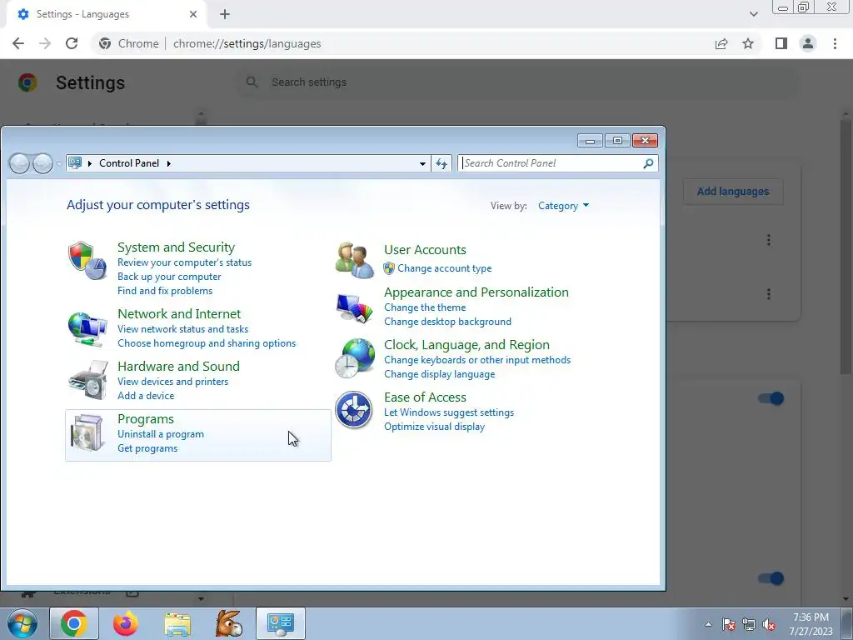This screenshot has height=640, width=853.
Task: Expand breadcrumb arrow after Control Panel
Action: click(x=168, y=163)
